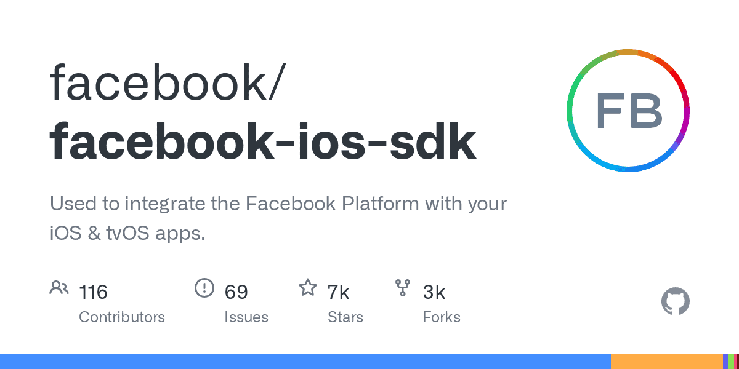739x369 pixels.
Task: Click the 69 issues count
Action: pyautogui.click(x=236, y=292)
